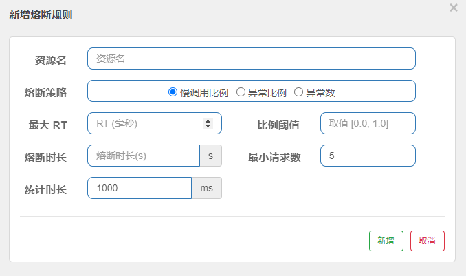Click the 熔断策略 label
This screenshot has height=276, width=466.
[45, 93]
